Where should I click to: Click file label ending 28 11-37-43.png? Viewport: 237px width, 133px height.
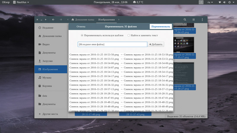coord(135,114)
